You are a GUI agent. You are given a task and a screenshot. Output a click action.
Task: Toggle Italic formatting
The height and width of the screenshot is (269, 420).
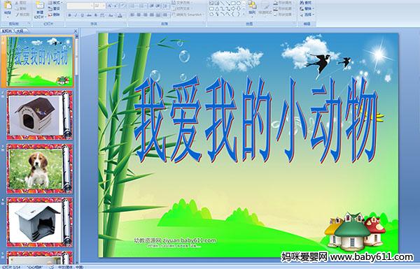coord(76,15)
